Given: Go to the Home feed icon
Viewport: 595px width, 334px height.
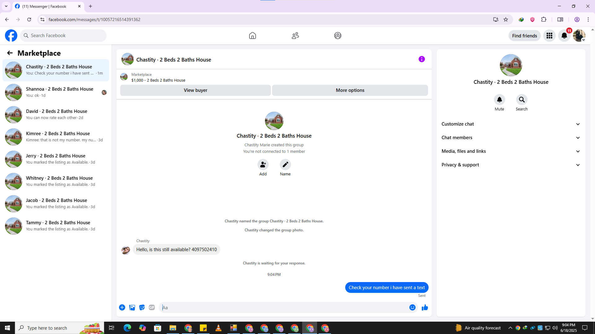Looking at the screenshot, I should (253, 36).
